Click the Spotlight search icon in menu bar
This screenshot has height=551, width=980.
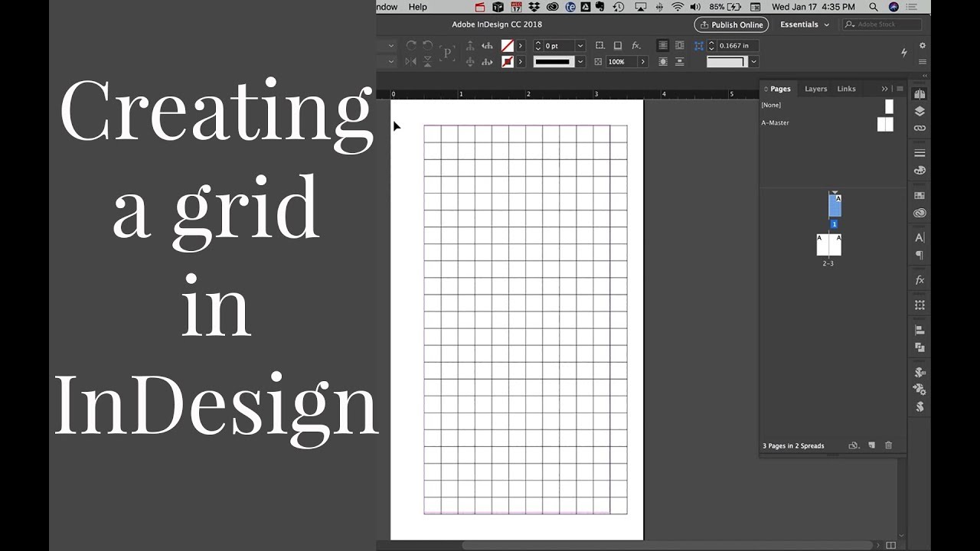tap(874, 7)
